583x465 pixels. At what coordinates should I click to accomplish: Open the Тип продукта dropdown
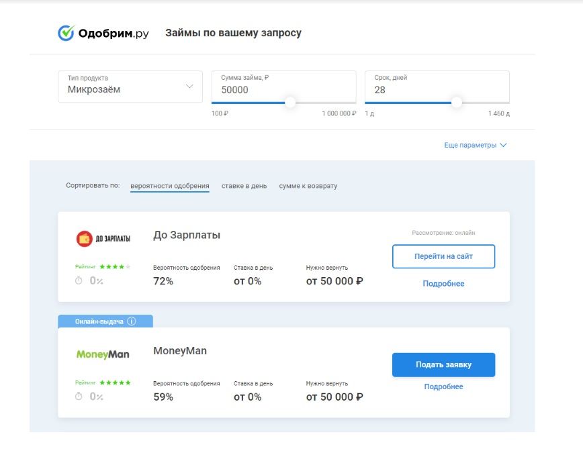(130, 87)
